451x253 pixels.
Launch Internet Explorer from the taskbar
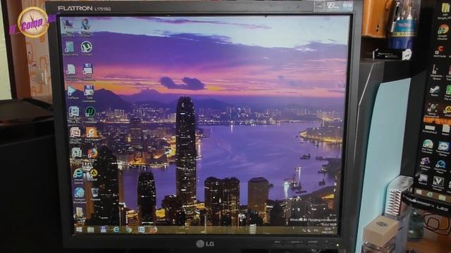116,230
